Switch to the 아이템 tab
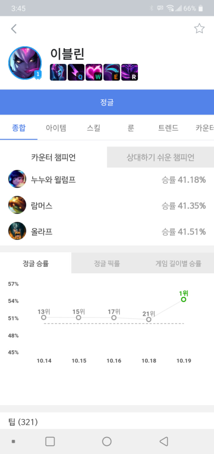The image size is (214, 454). tap(56, 128)
